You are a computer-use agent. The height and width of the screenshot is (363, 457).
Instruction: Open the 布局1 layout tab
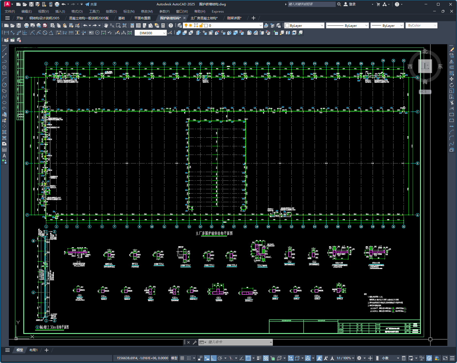click(x=33, y=350)
